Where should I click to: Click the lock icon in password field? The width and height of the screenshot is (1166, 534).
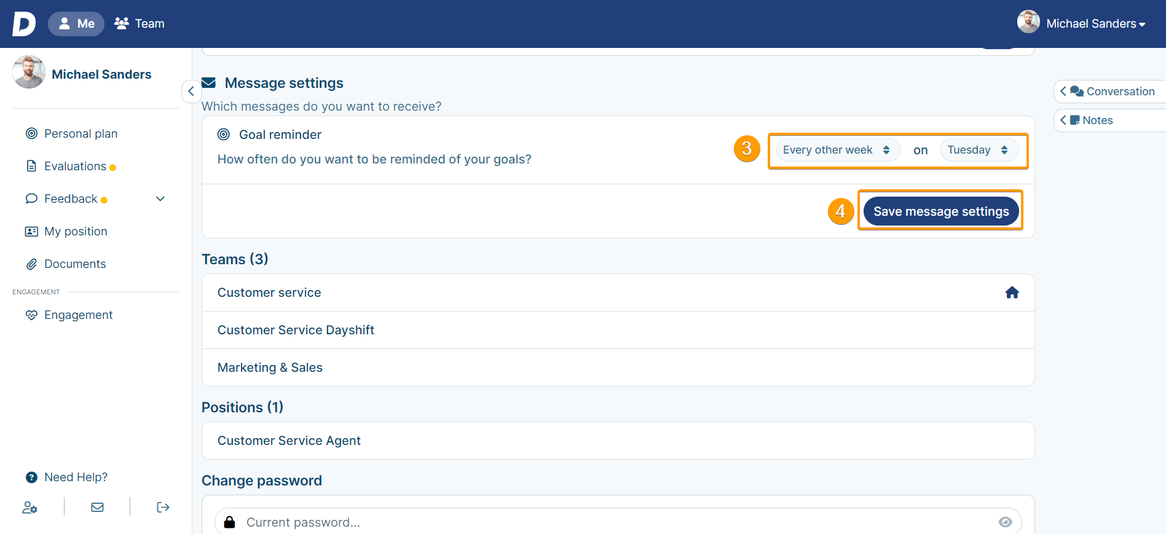point(229,522)
